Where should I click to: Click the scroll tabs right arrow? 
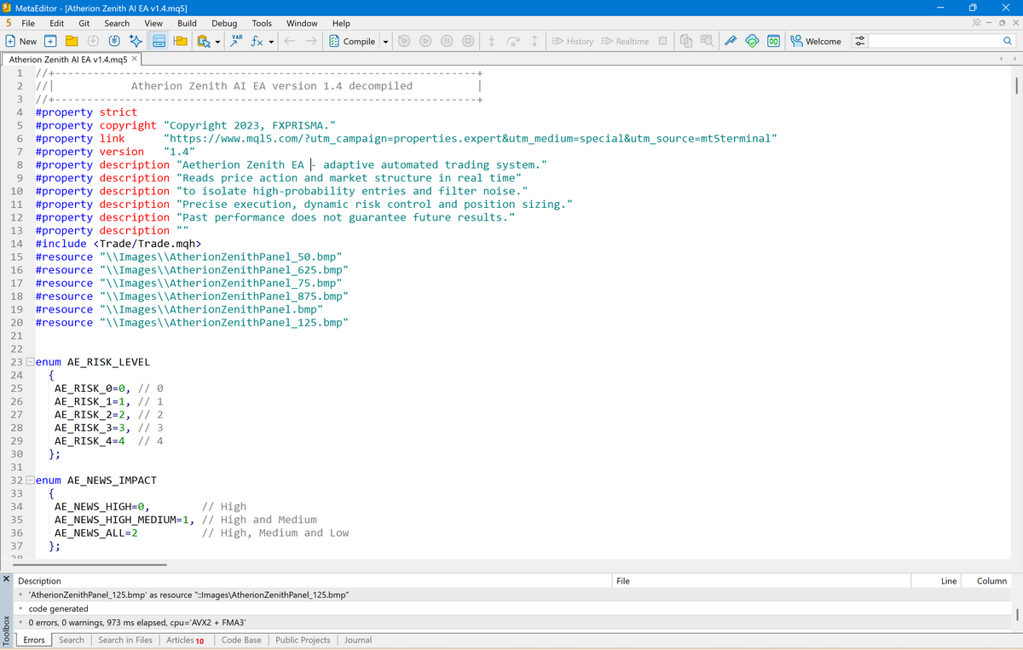1015,59
